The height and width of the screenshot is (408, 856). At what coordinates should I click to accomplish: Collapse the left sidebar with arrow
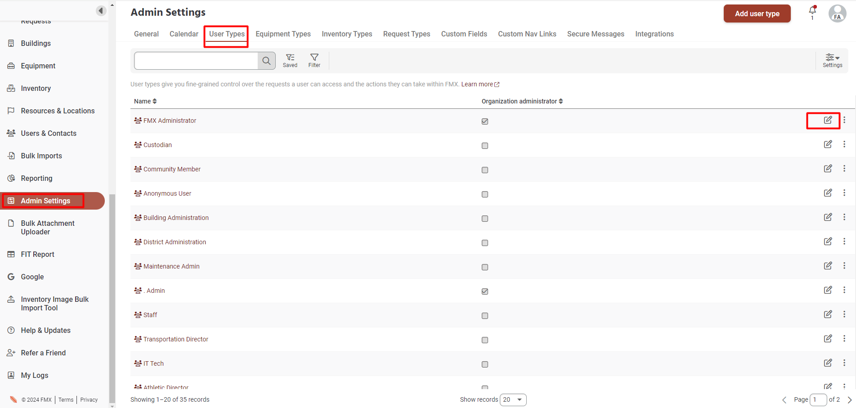(x=101, y=10)
